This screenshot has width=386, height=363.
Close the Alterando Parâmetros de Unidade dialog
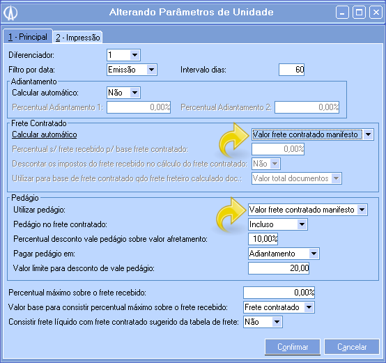376,13
